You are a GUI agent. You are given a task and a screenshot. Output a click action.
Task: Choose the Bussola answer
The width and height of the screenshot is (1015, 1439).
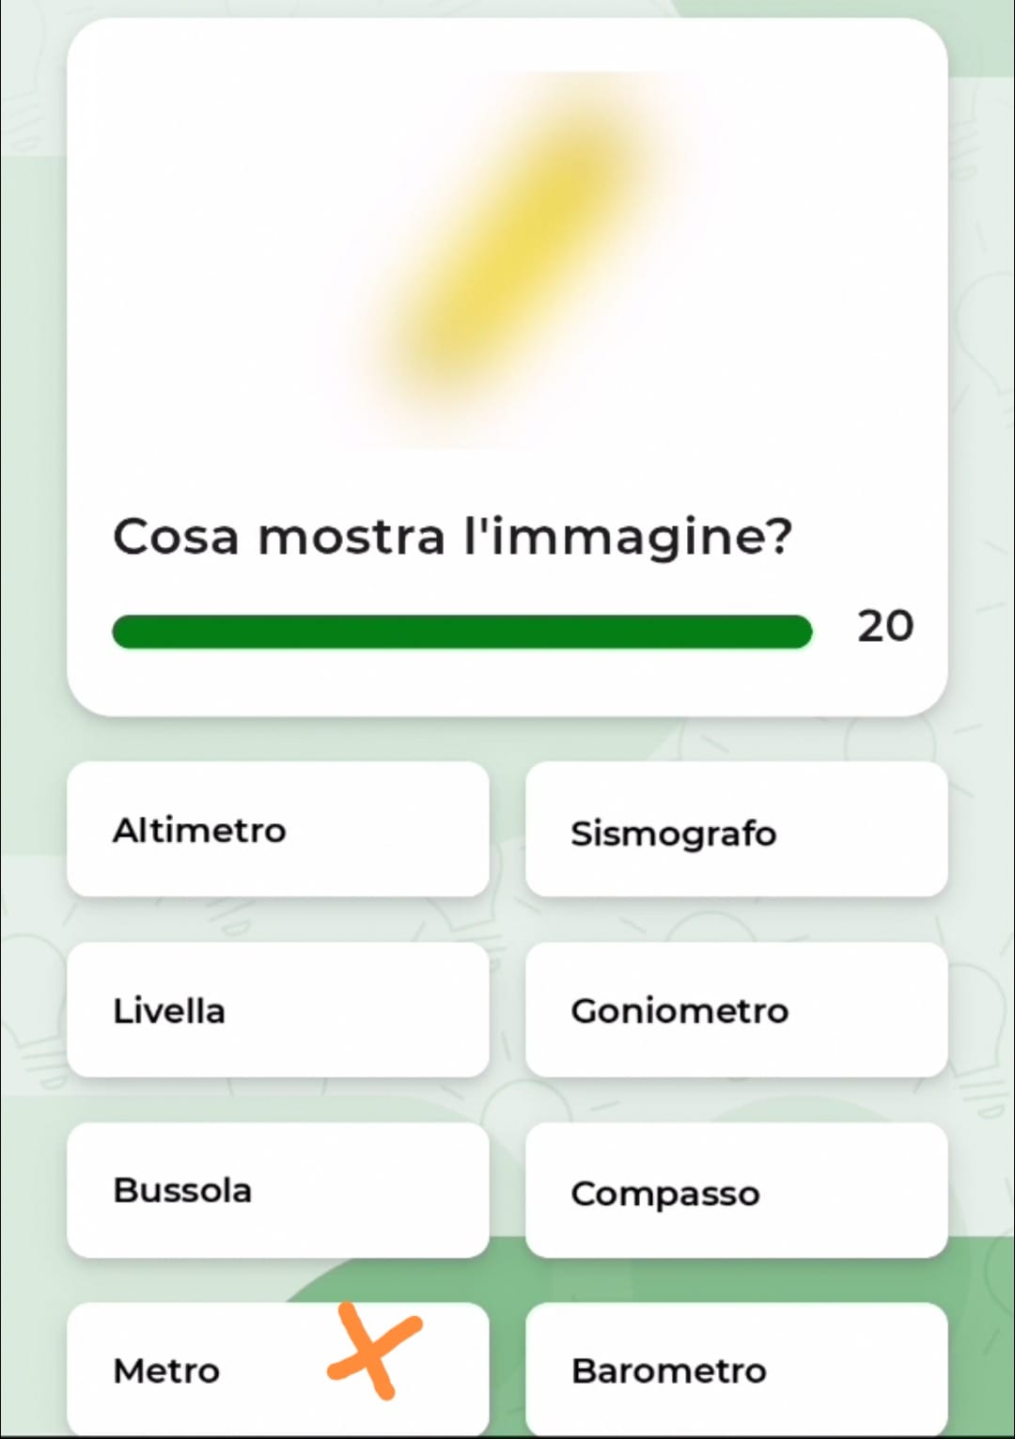[278, 1190]
